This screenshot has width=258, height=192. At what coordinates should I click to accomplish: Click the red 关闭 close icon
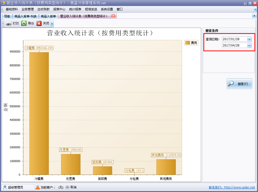[39, 23]
